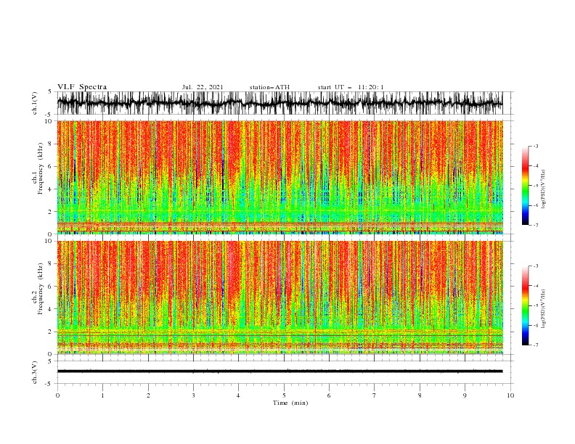Click the '-3' value on ch.1 colorbar

coord(536,146)
